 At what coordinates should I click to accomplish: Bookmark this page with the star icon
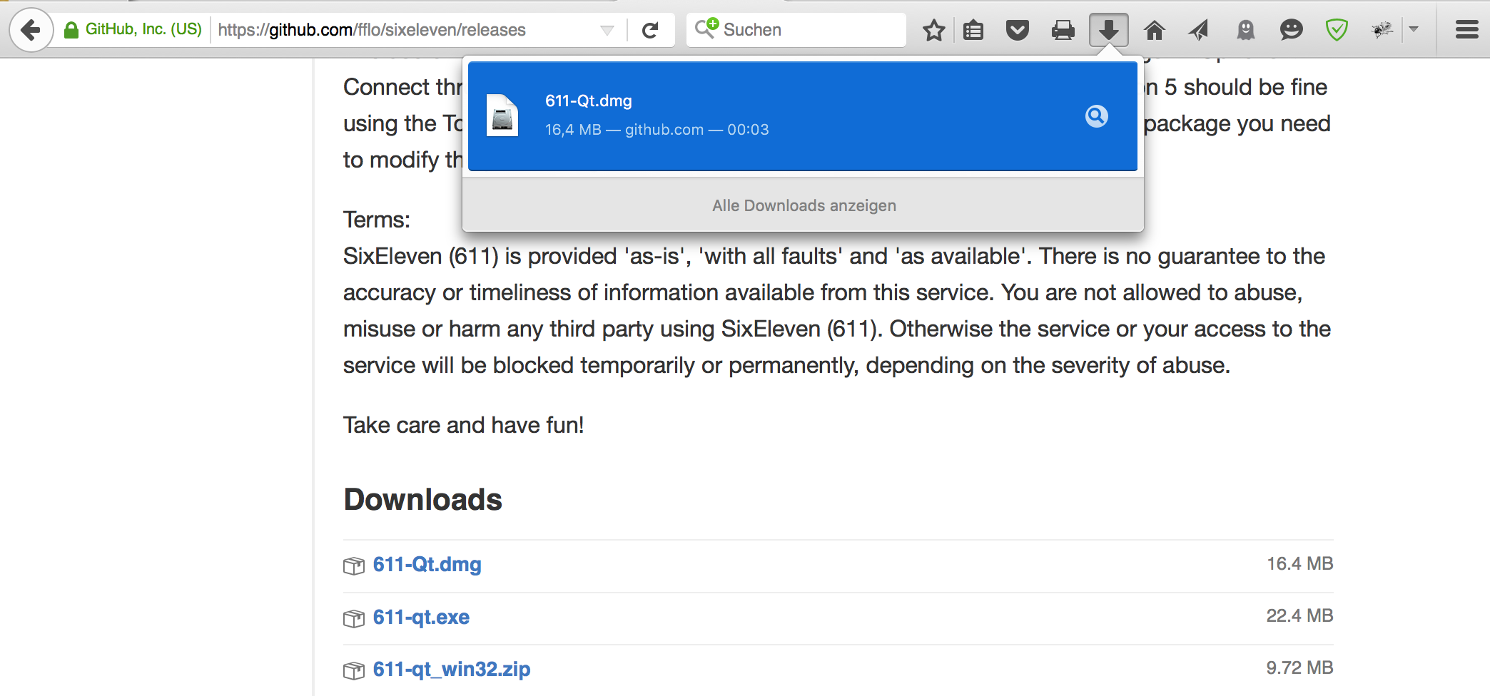pyautogui.click(x=933, y=30)
